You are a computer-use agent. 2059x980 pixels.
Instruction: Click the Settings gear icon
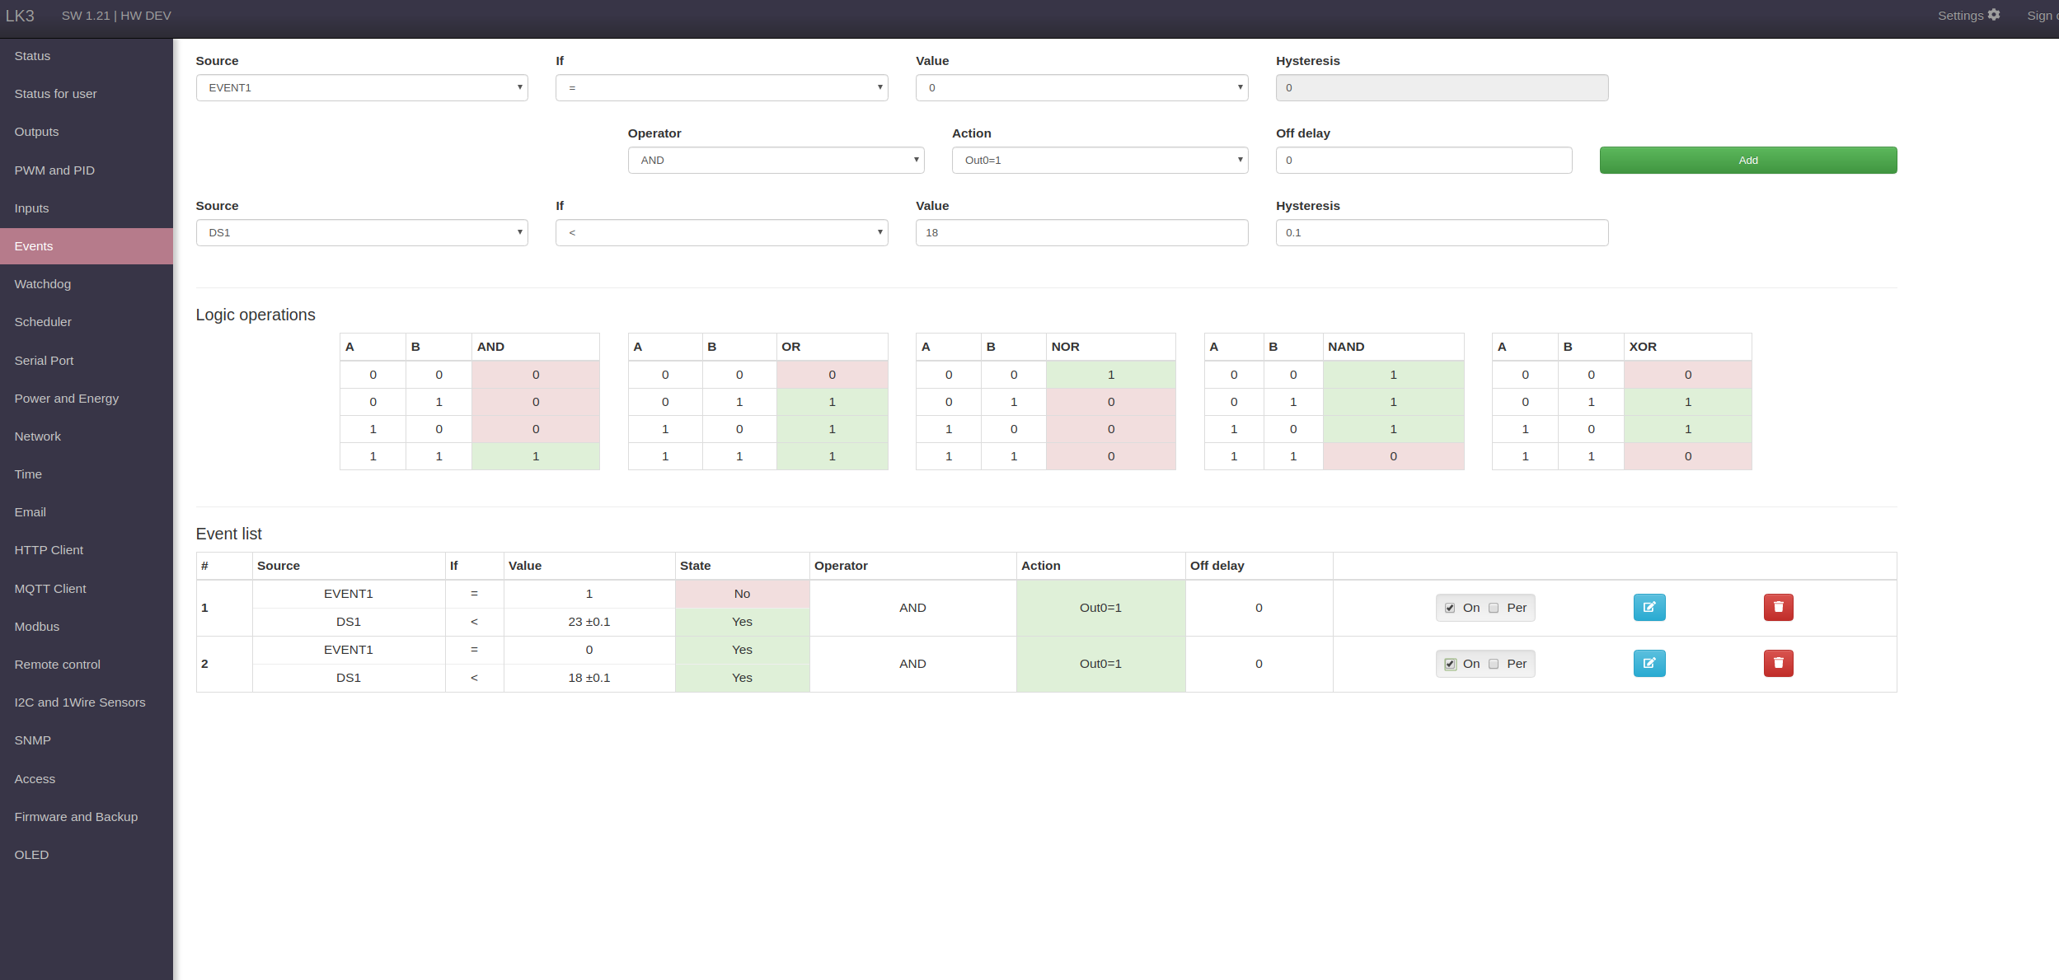(1994, 15)
